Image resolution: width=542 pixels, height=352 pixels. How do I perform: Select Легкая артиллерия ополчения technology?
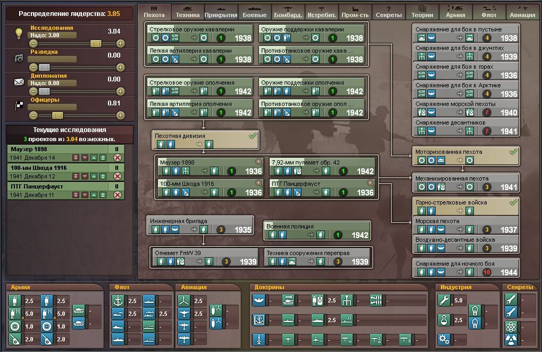tap(200, 108)
